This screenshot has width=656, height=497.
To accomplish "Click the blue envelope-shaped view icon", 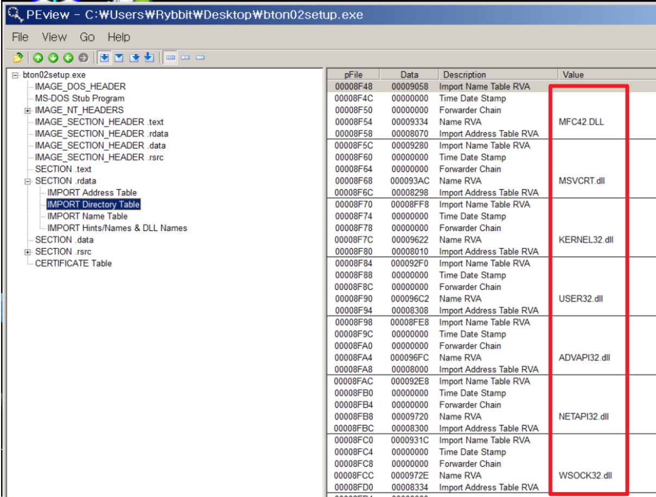I will pos(119,57).
